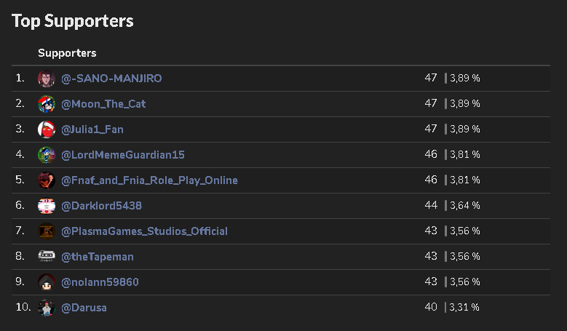
Task: Click the avatar icon of -SANO-MANJIRO
Action: point(47,79)
